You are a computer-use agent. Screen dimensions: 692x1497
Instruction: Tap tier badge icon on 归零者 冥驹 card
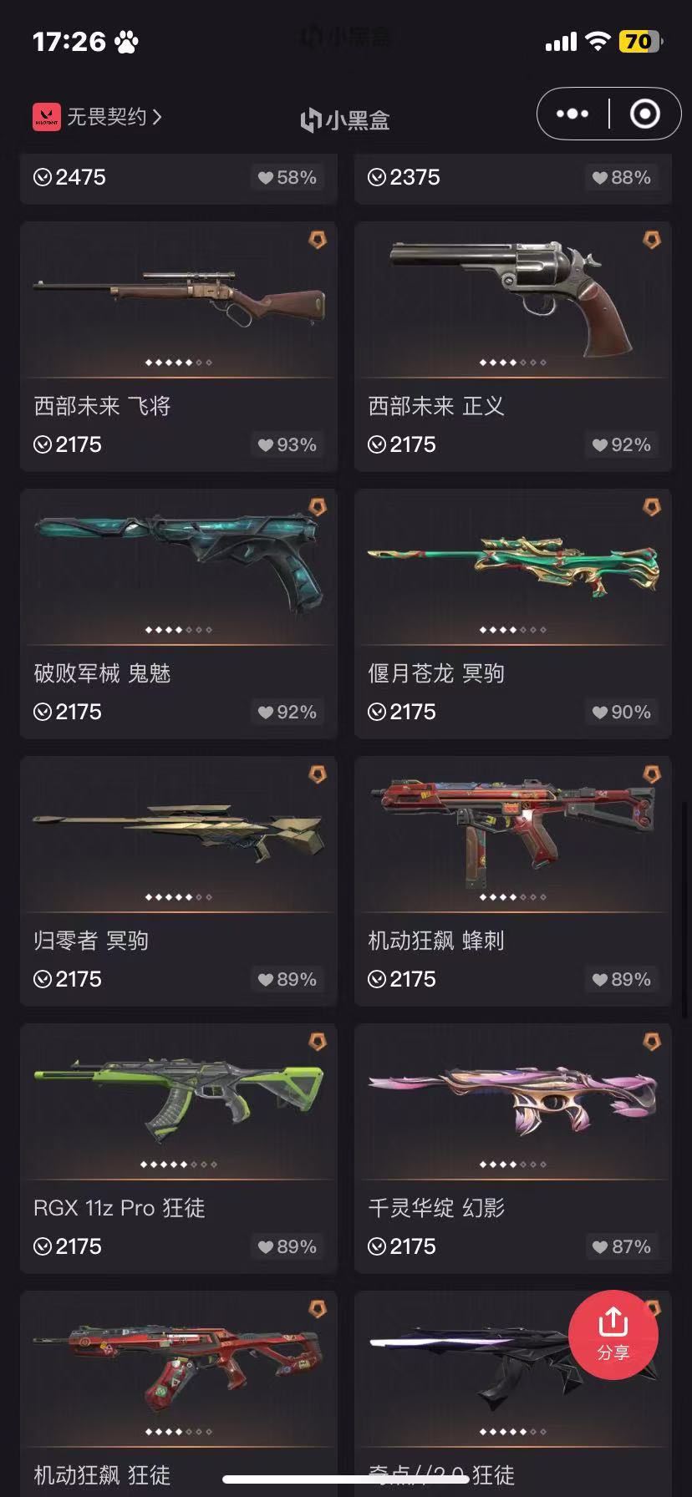pyautogui.click(x=318, y=774)
